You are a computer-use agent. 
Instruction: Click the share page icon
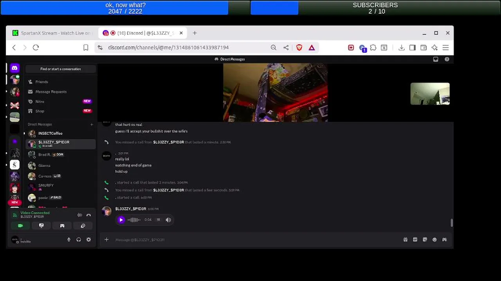coord(286,48)
